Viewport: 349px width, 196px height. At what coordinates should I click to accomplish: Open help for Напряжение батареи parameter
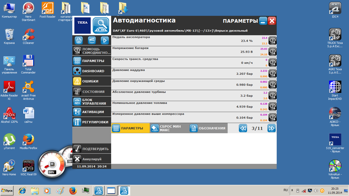(x=273, y=52)
